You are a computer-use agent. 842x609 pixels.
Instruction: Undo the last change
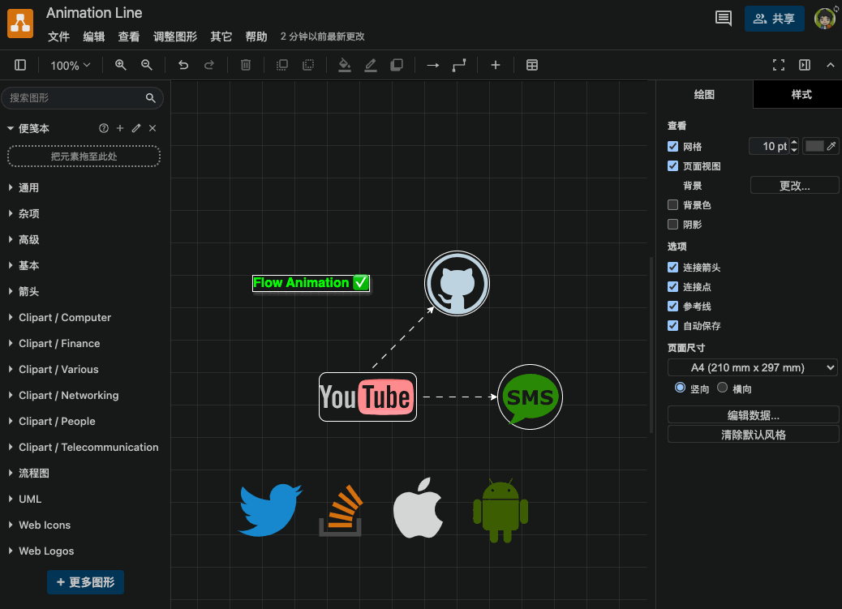[x=183, y=65]
